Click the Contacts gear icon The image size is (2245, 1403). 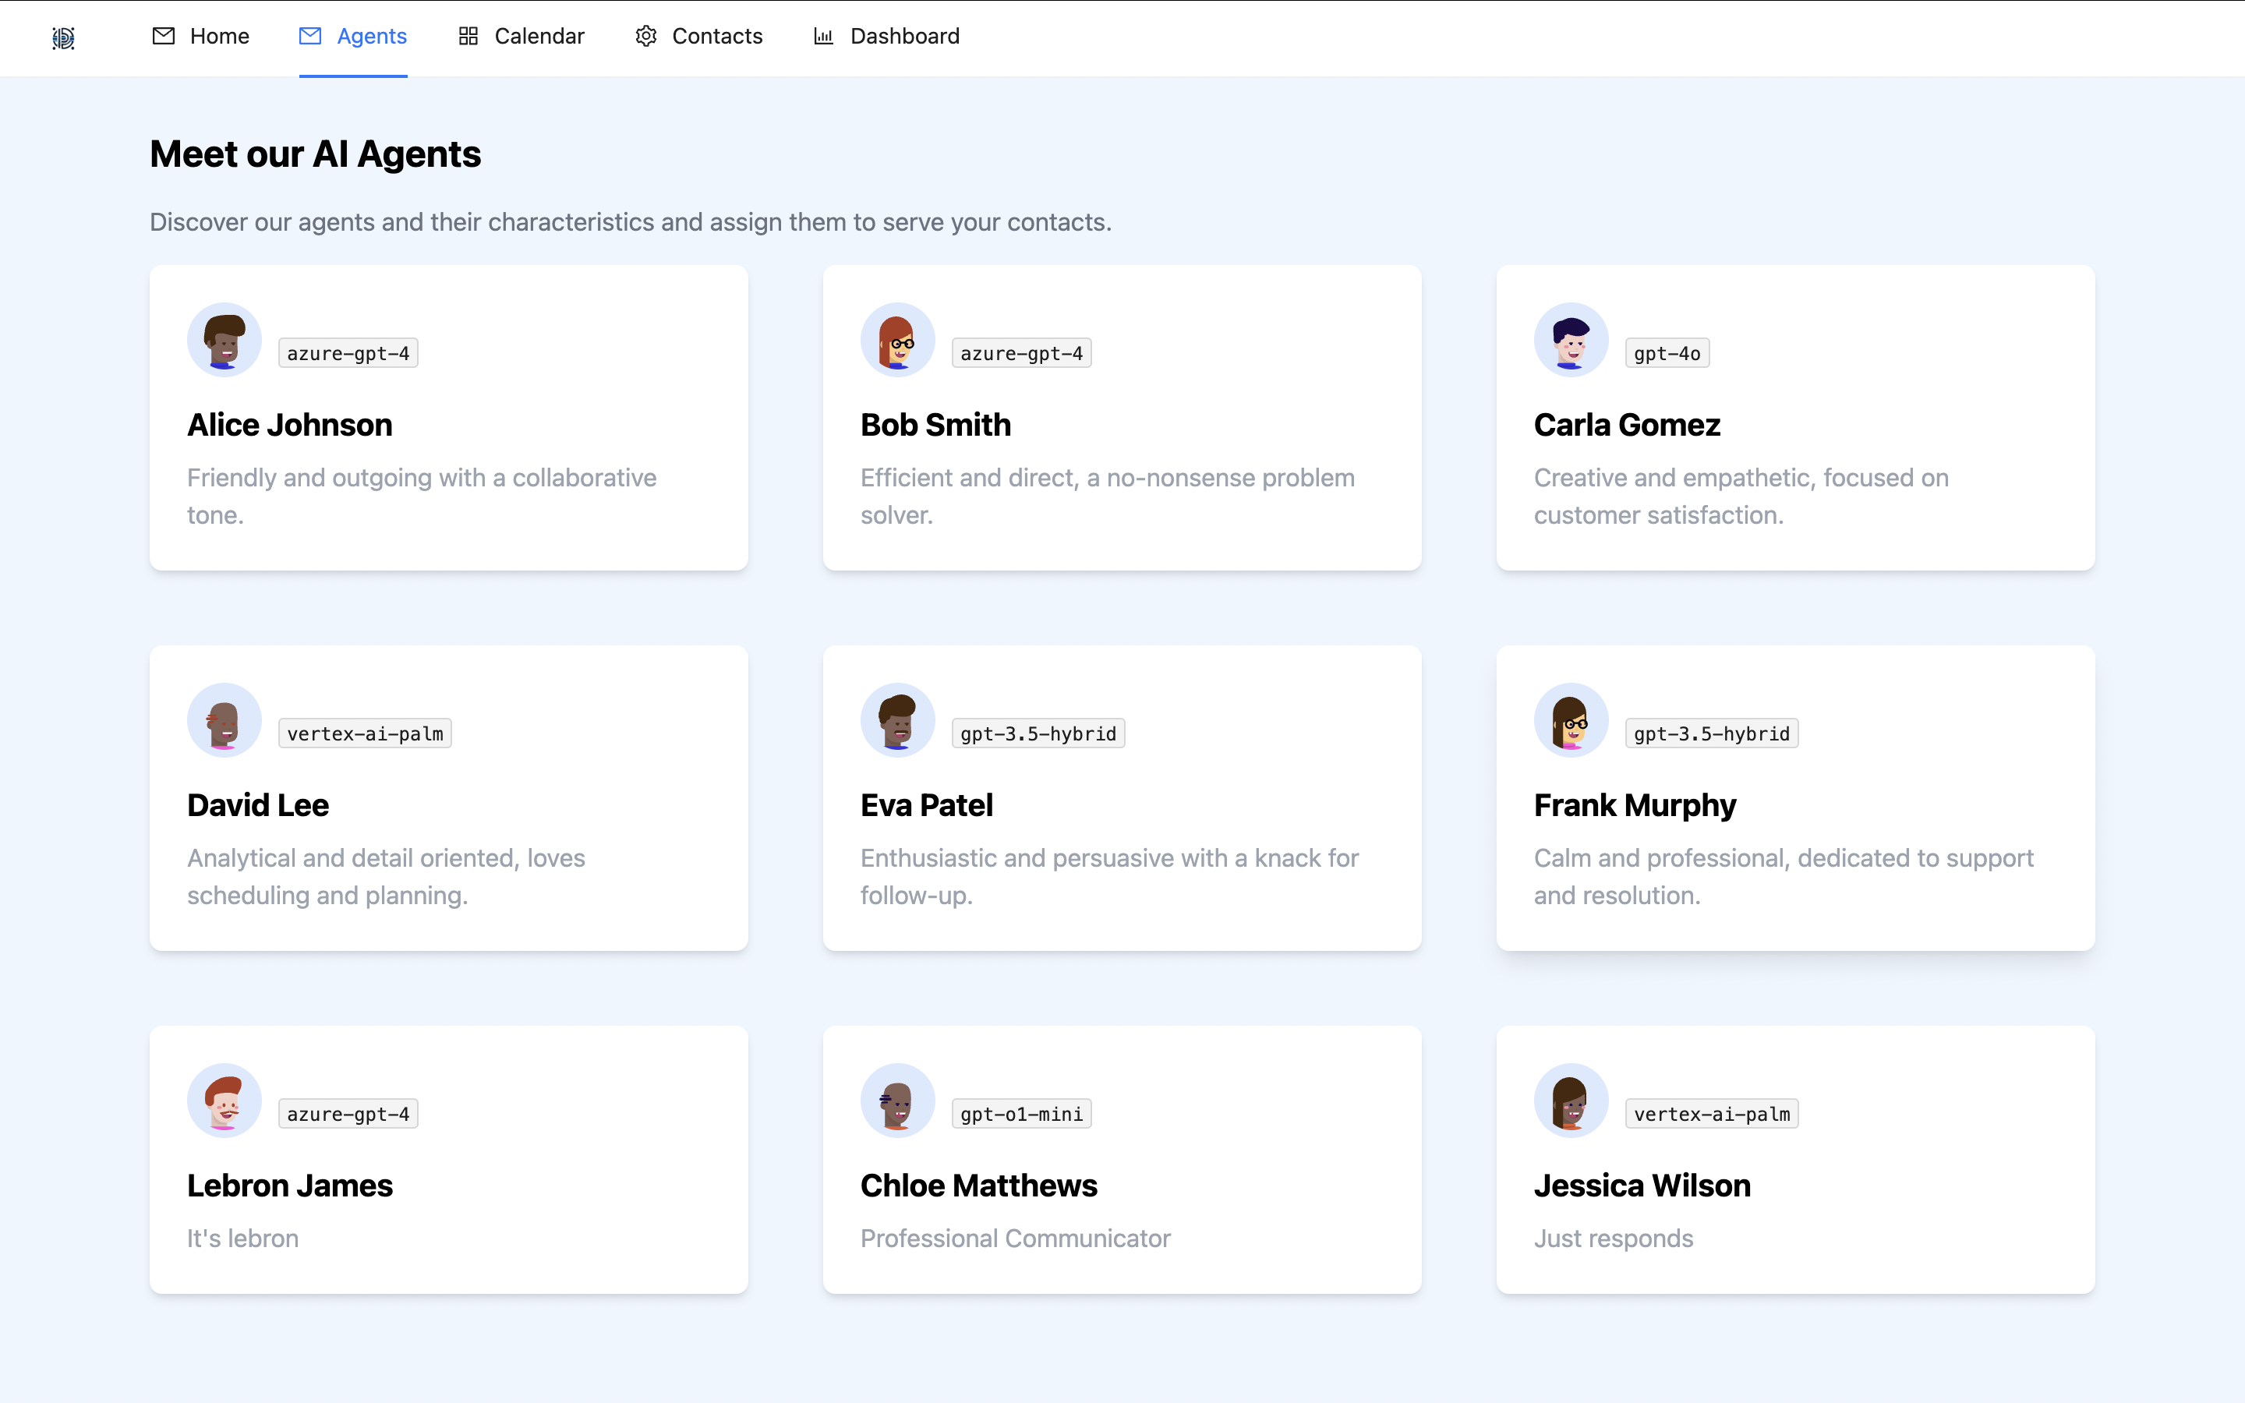(645, 36)
